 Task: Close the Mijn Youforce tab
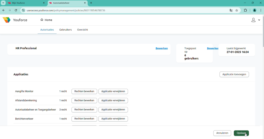pos(44,3)
